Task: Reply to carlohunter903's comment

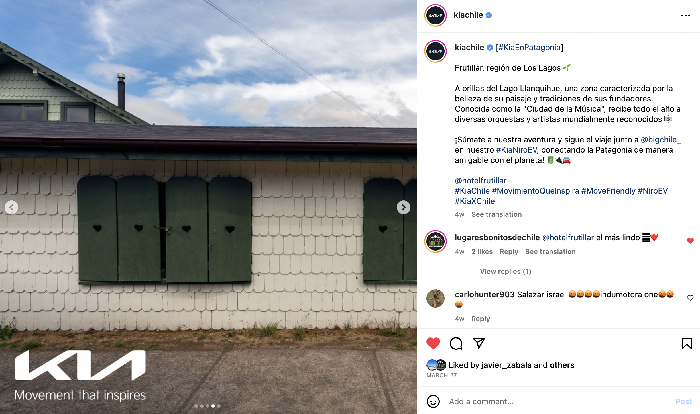Action: click(481, 319)
